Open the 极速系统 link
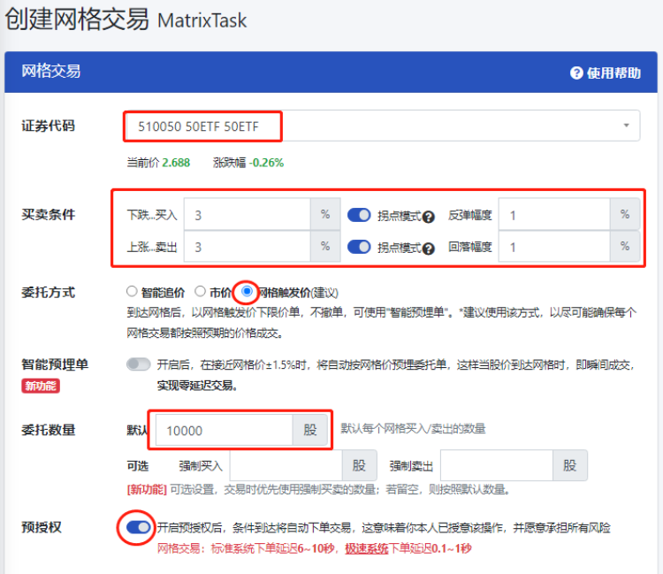This screenshot has width=663, height=574. pyautogui.click(x=367, y=548)
